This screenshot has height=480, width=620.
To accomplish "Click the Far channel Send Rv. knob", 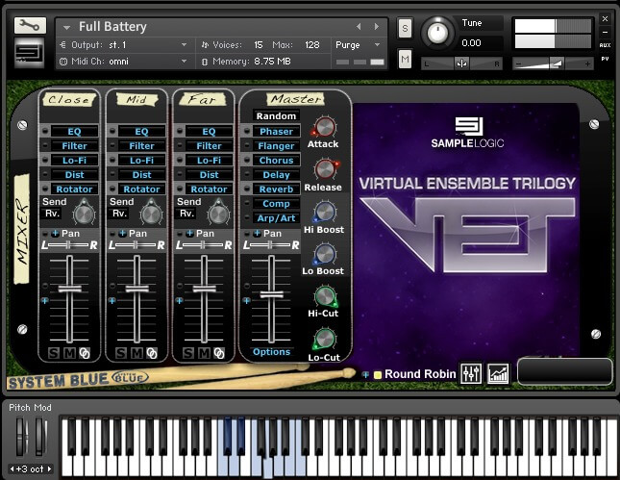I will [x=218, y=214].
